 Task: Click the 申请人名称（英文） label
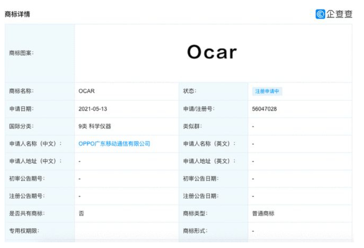pyautogui.click(x=209, y=144)
